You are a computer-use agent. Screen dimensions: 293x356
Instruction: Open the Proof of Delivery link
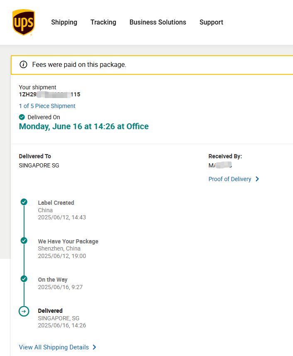(230, 179)
